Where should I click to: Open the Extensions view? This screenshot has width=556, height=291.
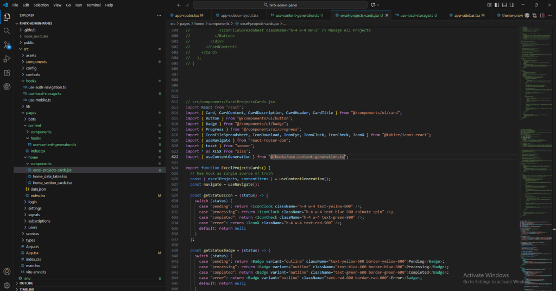pos(7,73)
